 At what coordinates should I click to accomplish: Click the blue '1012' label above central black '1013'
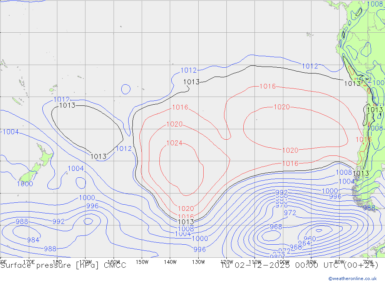(x=189, y=70)
